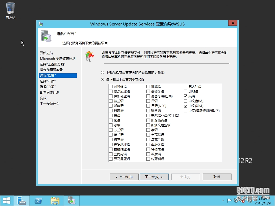Check the 罗马尼亚语 language box

[111, 159]
